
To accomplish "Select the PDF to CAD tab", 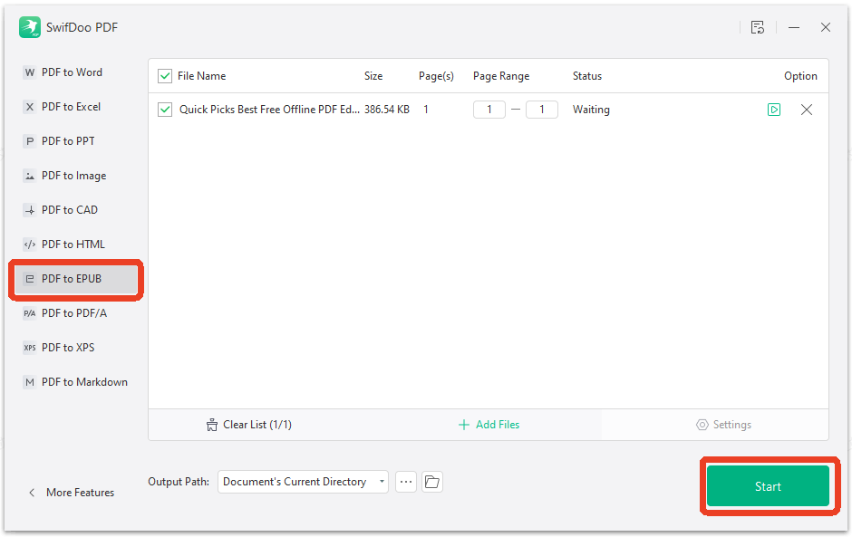I will pyautogui.click(x=76, y=210).
